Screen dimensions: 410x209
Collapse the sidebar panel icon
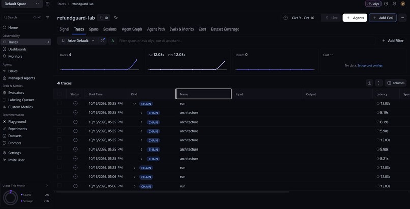[x=48, y=4]
